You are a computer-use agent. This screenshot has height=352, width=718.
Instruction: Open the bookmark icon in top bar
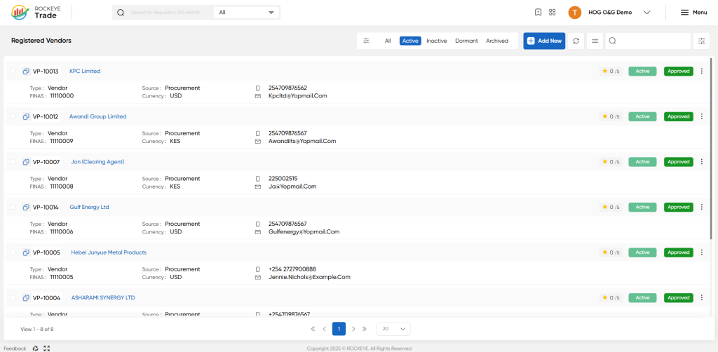pyautogui.click(x=538, y=13)
